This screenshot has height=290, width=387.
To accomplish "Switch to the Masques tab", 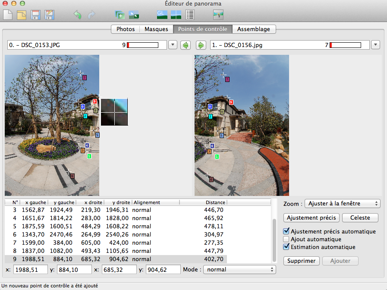I will click(156, 29).
